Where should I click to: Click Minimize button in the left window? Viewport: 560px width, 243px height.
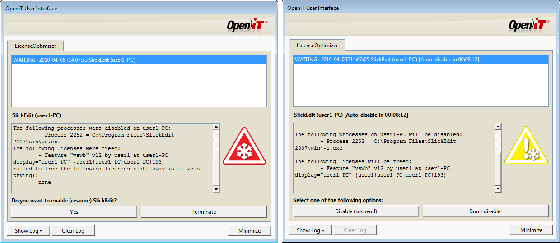250,230
